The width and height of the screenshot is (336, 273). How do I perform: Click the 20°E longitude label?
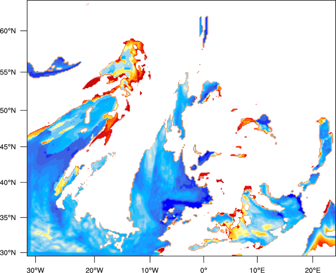point(312,270)
